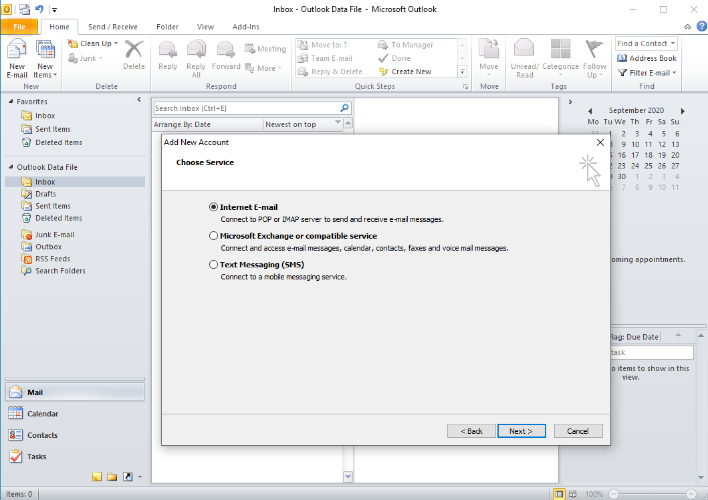
Task: Close the Add New Account dialog
Action: coord(600,142)
